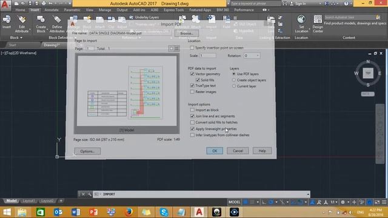
Task: Click the Help question mark icon in title bar
Action: 346,4
